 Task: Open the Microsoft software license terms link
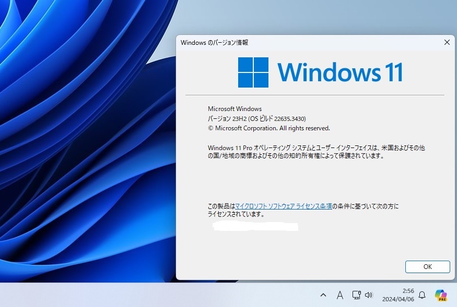pos(283,206)
